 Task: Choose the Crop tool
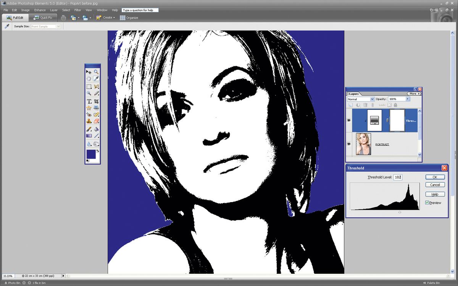coord(96,101)
